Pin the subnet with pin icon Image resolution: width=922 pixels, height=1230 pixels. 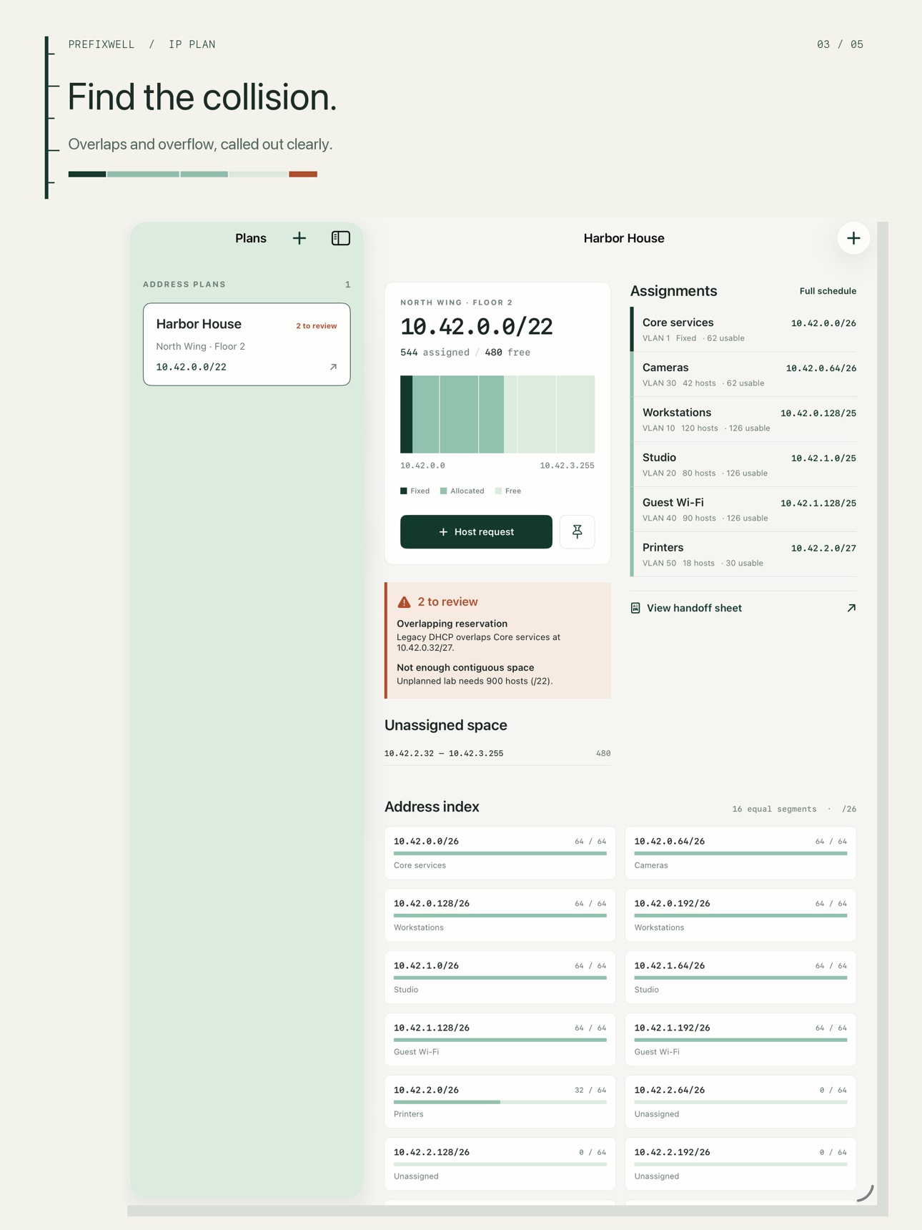(578, 531)
